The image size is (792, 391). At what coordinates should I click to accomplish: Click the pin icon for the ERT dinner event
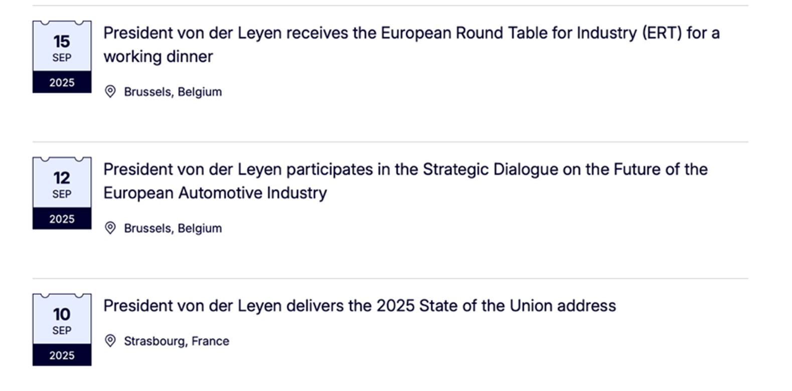coord(110,92)
